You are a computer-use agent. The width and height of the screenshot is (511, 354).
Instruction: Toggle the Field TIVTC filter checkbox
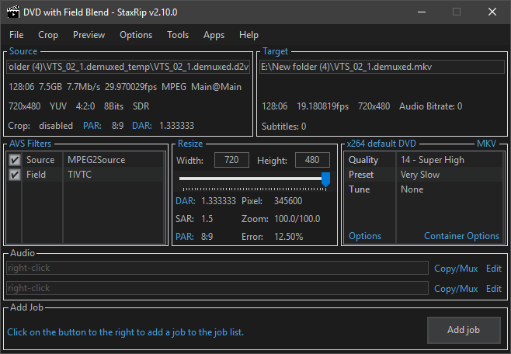[x=14, y=175]
